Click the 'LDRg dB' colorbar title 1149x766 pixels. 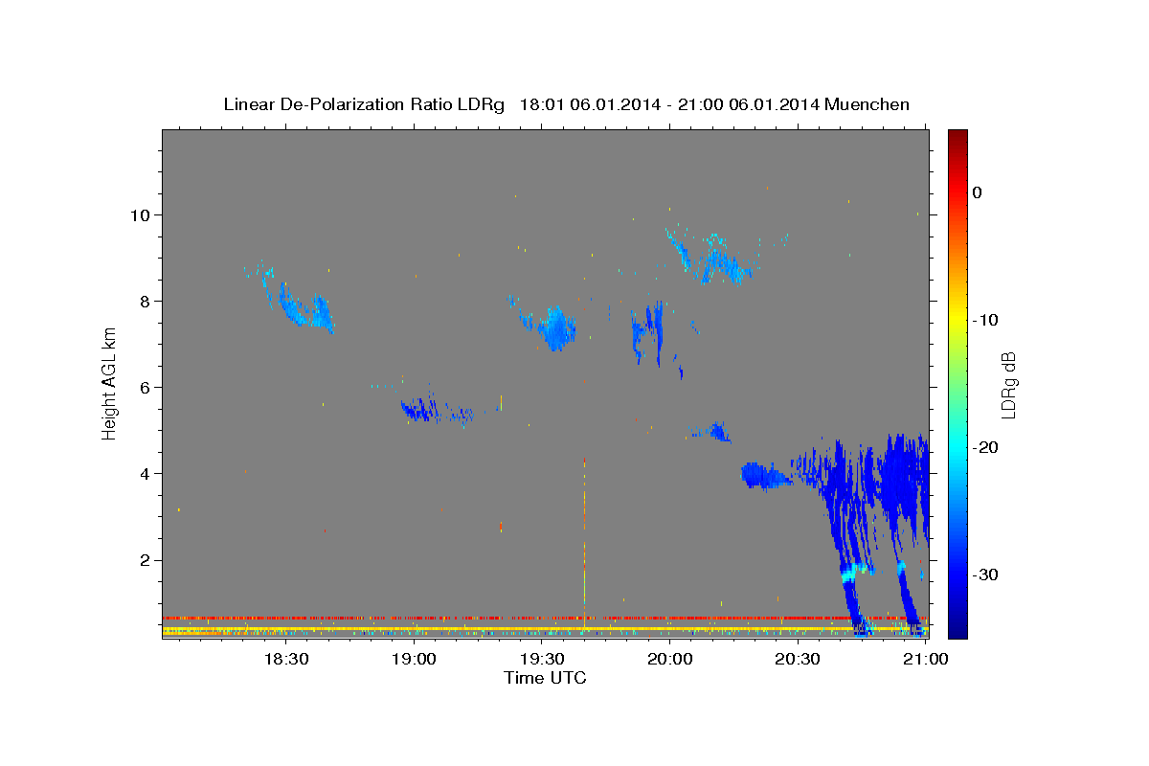(1008, 384)
